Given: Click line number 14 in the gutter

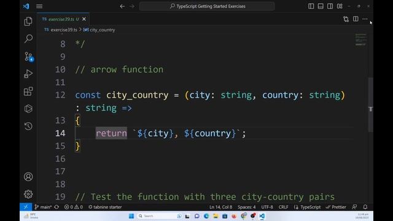Looking at the screenshot, I should [x=60, y=133].
